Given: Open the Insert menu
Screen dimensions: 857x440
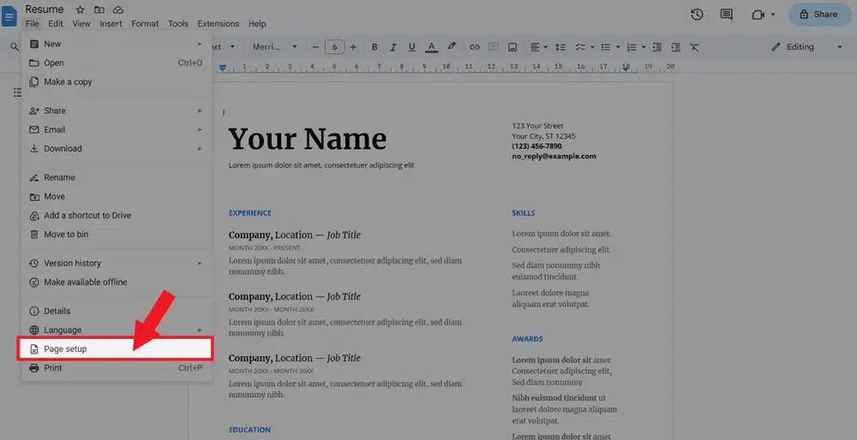Looking at the screenshot, I should [111, 23].
